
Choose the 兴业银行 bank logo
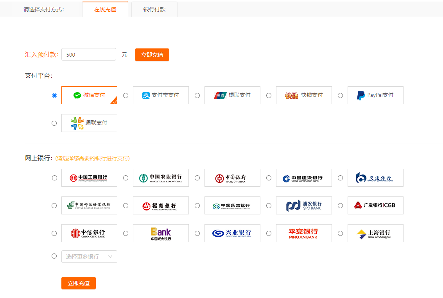pos(232,233)
